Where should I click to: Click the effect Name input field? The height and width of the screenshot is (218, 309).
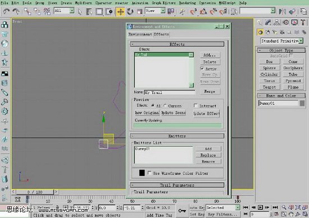170,92
